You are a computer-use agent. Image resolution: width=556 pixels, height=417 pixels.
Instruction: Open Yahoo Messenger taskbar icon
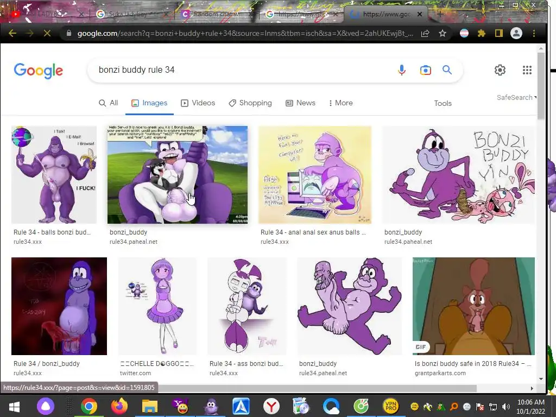coord(180,406)
